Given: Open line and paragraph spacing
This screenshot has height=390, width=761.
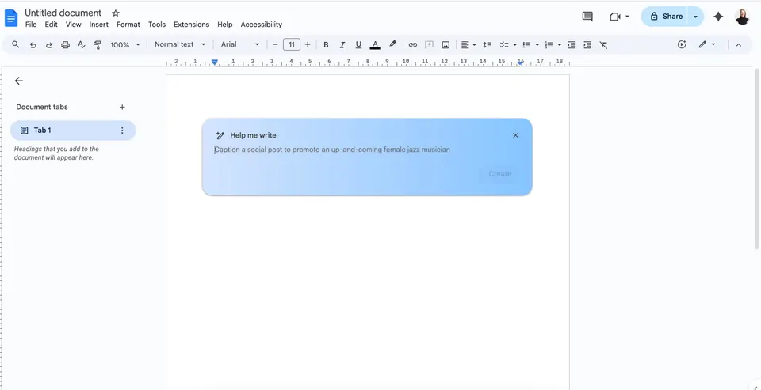Looking at the screenshot, I should pos(488,44).
